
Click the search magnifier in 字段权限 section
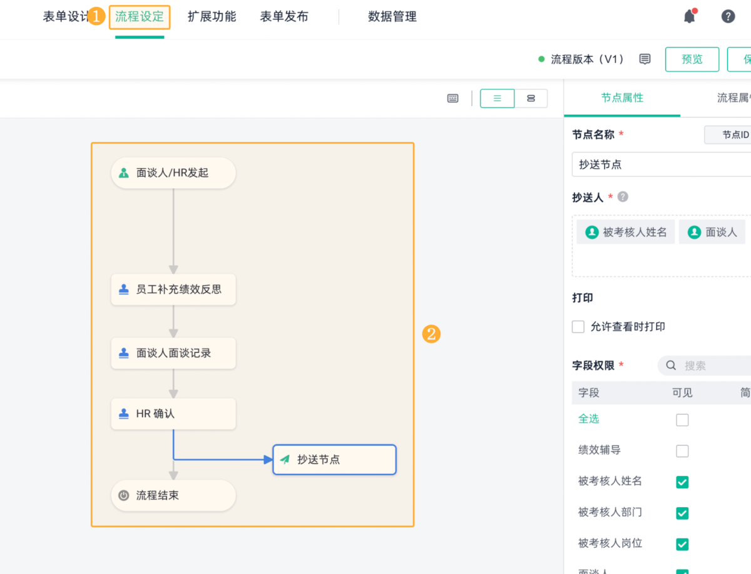[670, 365]
